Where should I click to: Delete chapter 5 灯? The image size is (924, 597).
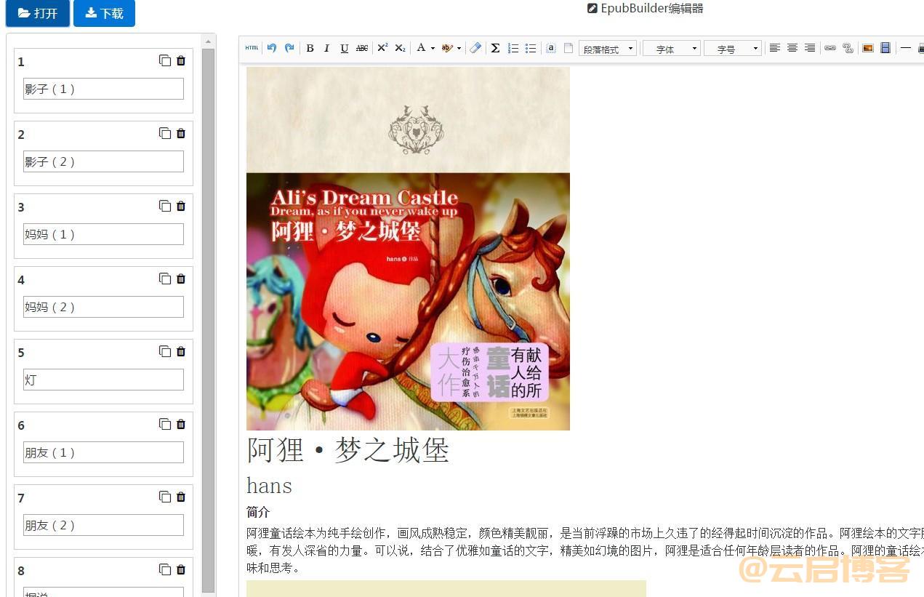pyautogui.click(x=181, y=352)
